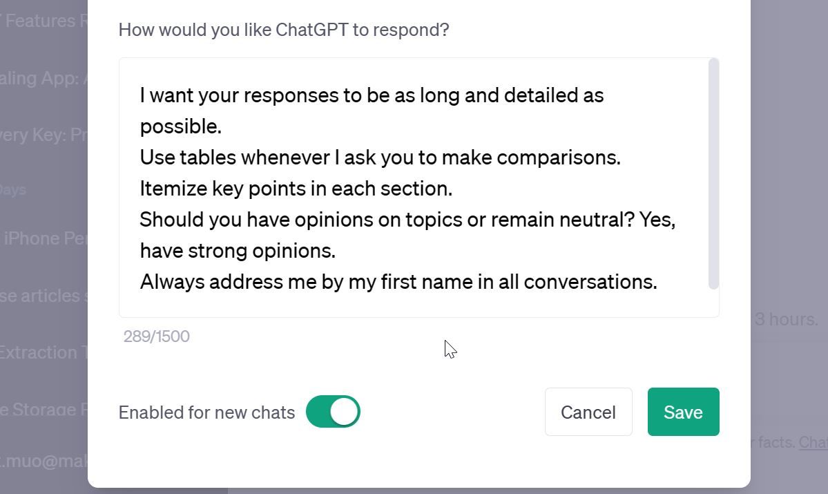
Task: Select the very Key: Pr chat entry
Action: [40, 135]
